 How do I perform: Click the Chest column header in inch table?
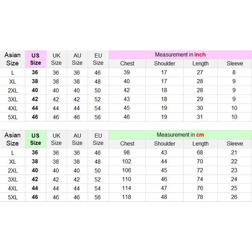coord(127,63)
